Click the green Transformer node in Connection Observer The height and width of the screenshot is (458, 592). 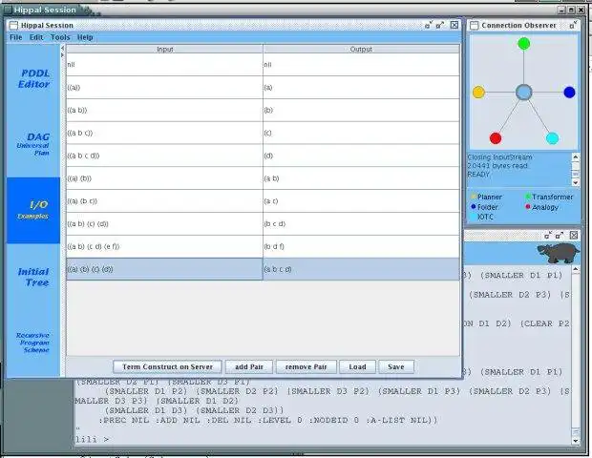coord(523,44)
